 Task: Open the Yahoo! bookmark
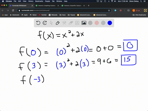tap(33, 15)
